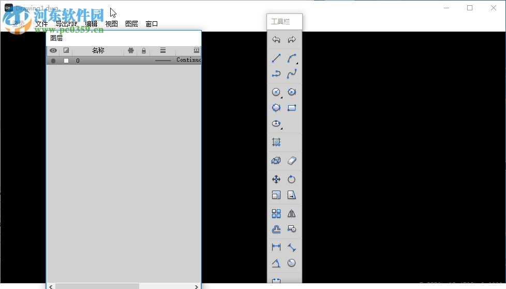Close the application window
The width and height of the screenshot is (506, 289).
[494, 8]
